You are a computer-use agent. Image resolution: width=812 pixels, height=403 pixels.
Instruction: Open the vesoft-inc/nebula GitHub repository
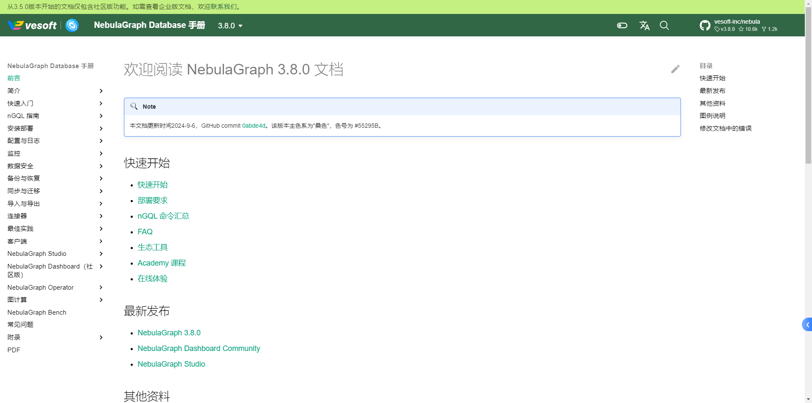pyautogui.click(x=738, y=25)
